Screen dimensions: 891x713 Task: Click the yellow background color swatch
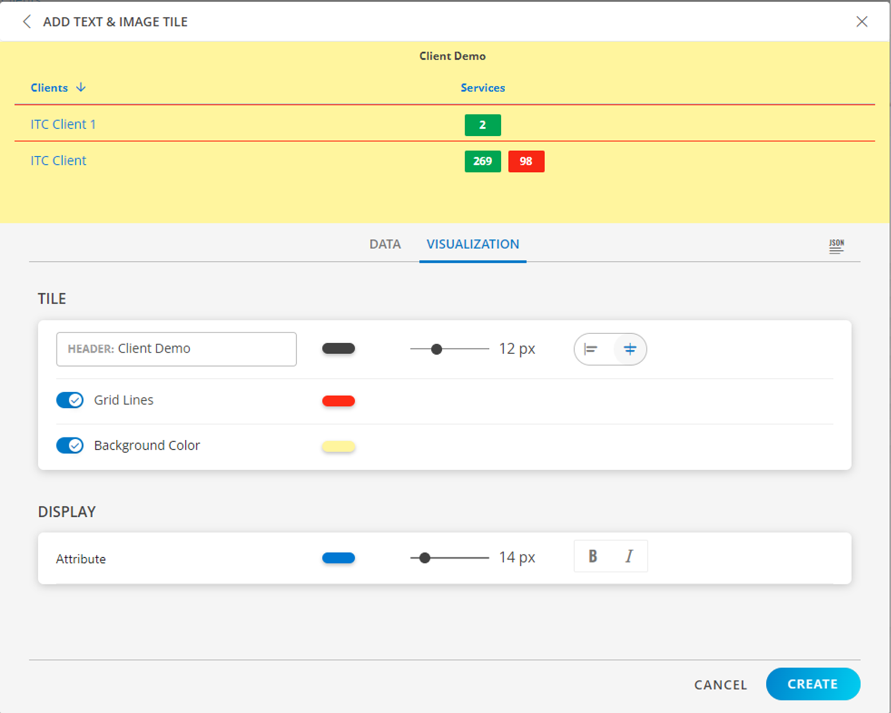(x=338, y=446)
